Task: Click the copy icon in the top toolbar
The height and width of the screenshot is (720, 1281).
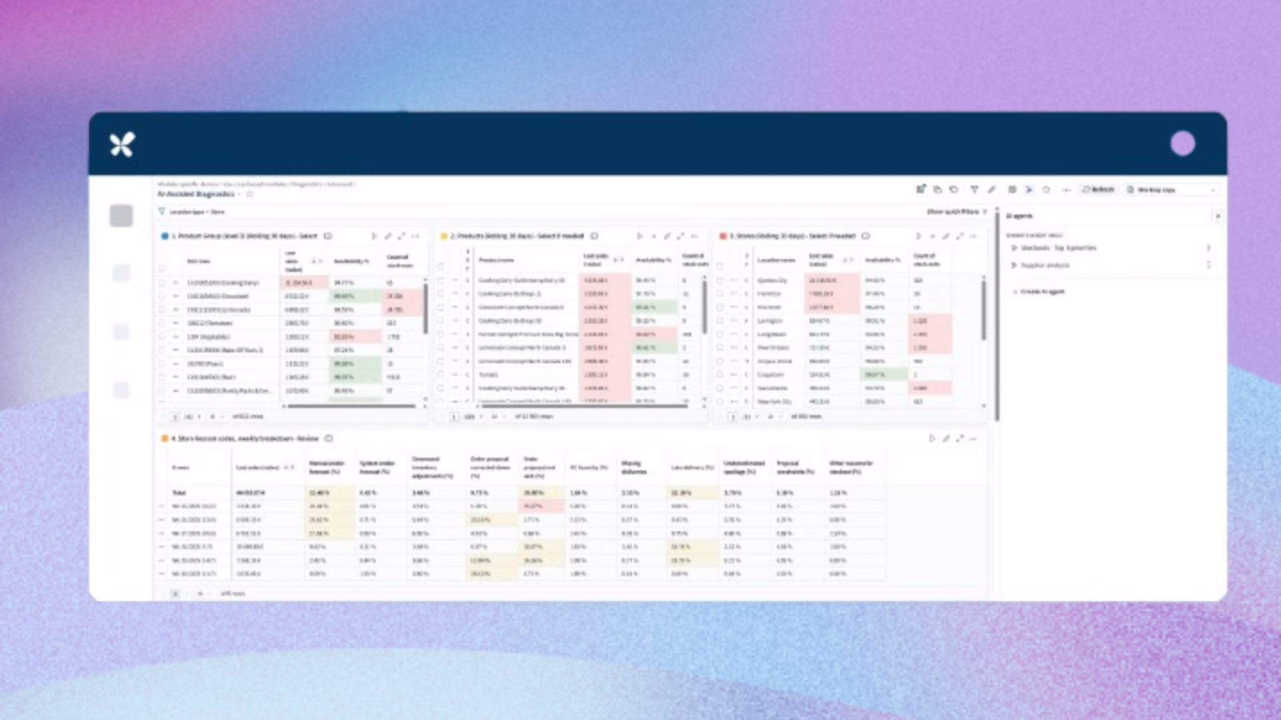Action: 937,190
